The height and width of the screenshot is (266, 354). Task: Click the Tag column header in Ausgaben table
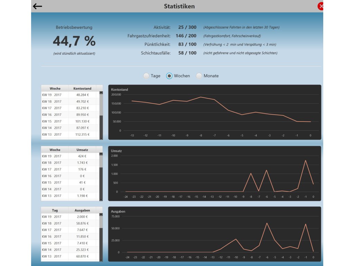[x=55, y=210]
